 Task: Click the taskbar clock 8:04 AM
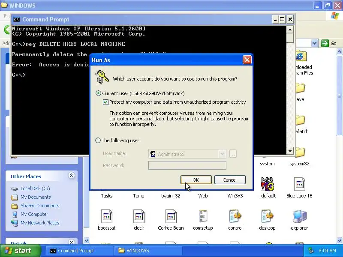pyautogui.click(x=327, y=251)
